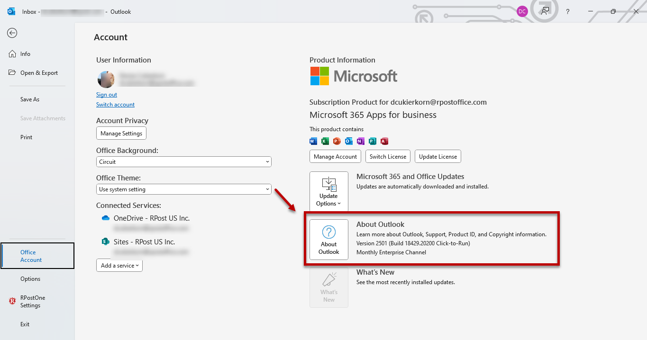Click the Sign out link
This screenshot has height=340, width=647.
tap(107, 95)
